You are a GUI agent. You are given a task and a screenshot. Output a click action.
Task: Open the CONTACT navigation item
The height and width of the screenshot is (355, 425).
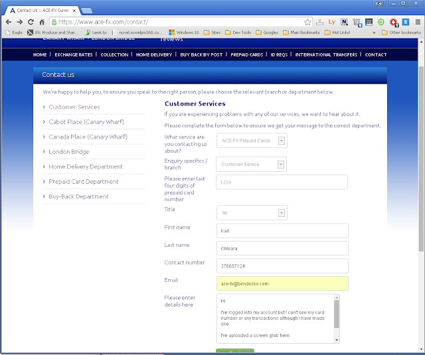(x=376, y=54)
